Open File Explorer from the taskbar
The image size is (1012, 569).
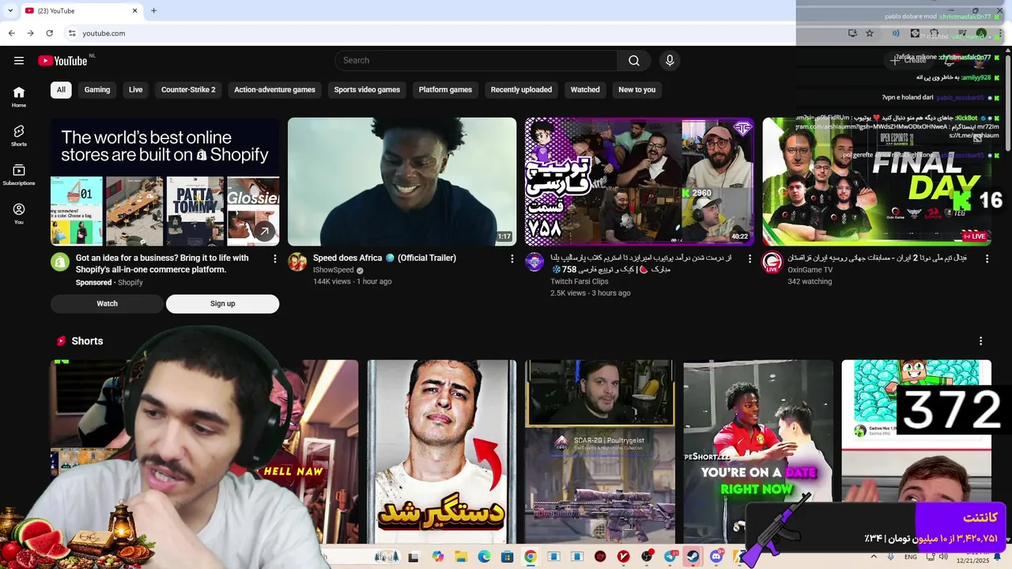tap(461, 556)
